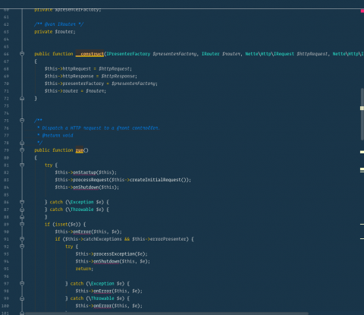Fold the outer try block at line 81
The image size is (364, 315).
tap(22, 165)
